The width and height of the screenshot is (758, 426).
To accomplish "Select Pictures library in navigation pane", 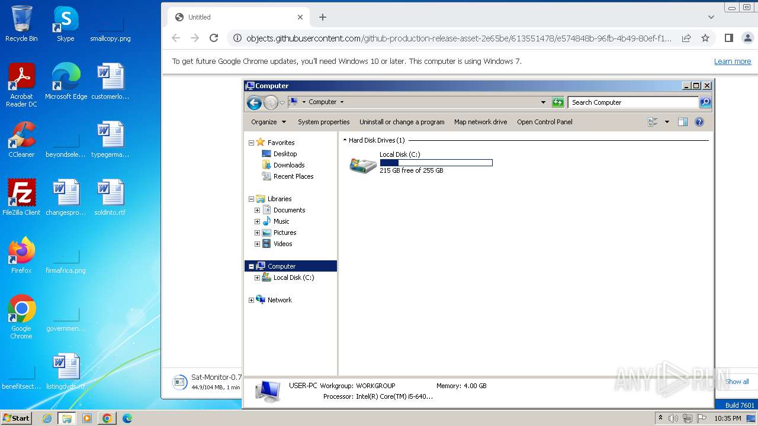I will click(284, 233).
